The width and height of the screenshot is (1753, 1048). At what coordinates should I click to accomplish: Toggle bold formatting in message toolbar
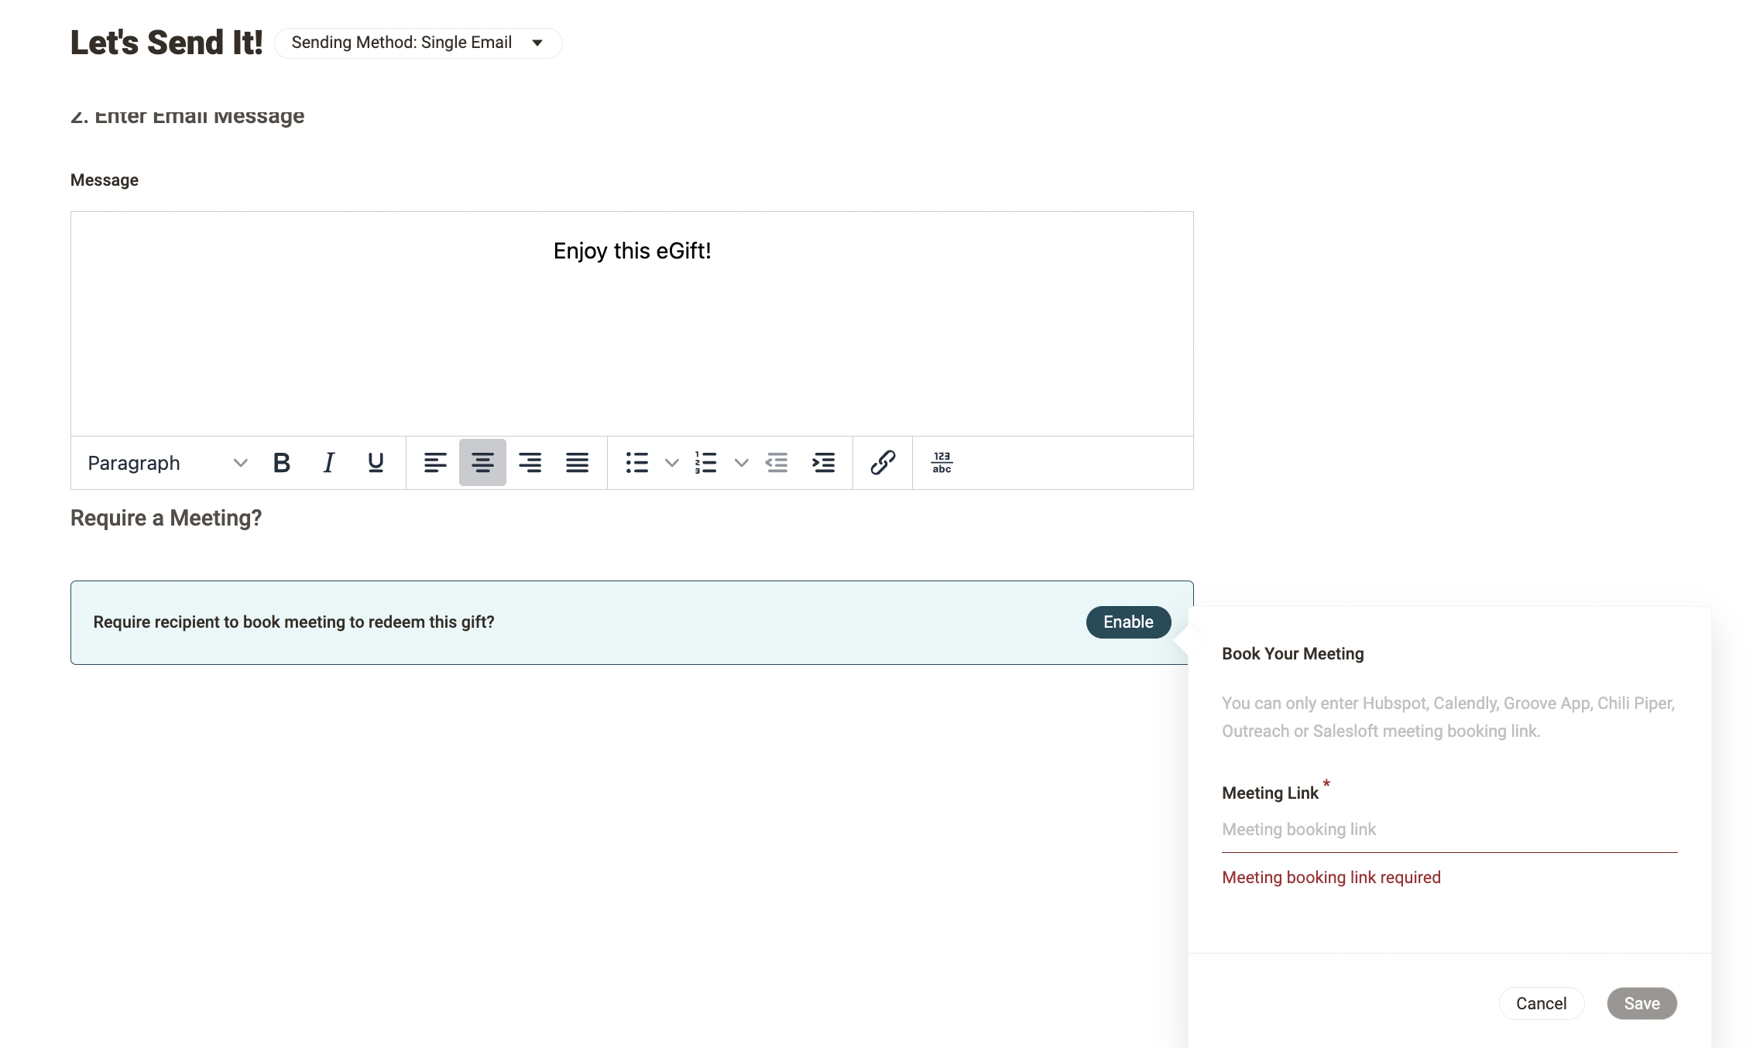tap(282, 463)
